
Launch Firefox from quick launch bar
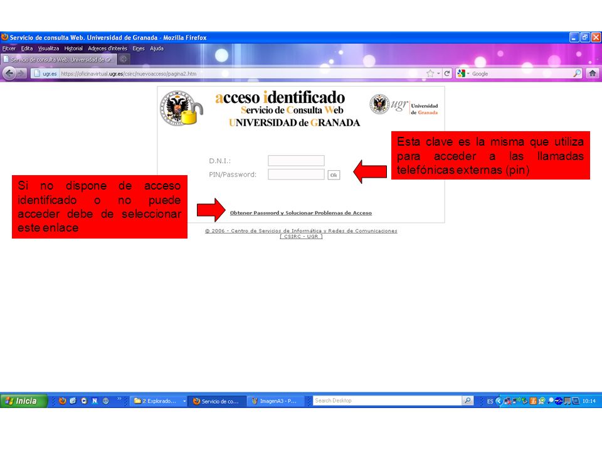[63, 401]
